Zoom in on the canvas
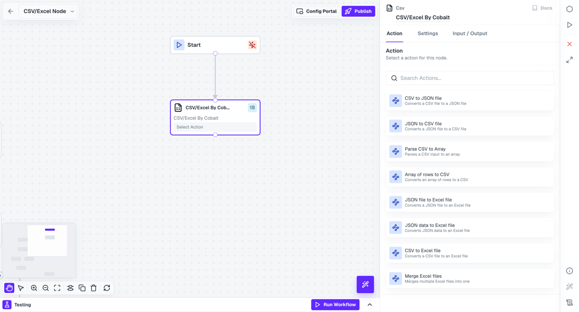Viewport: 579px width, 312px height. (34, 288)
